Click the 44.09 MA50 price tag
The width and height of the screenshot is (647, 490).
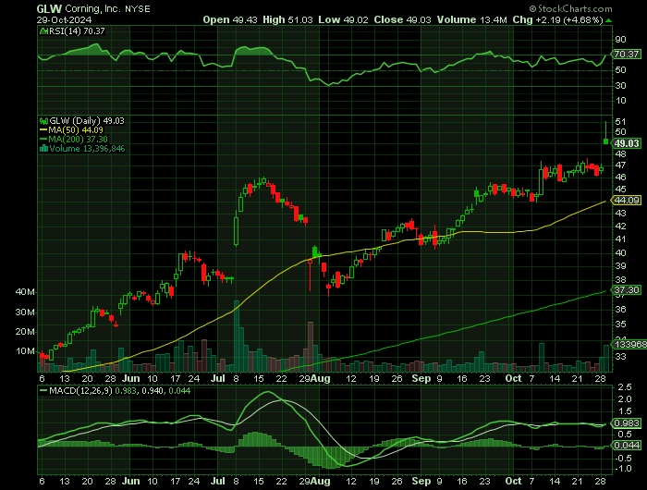627,201
